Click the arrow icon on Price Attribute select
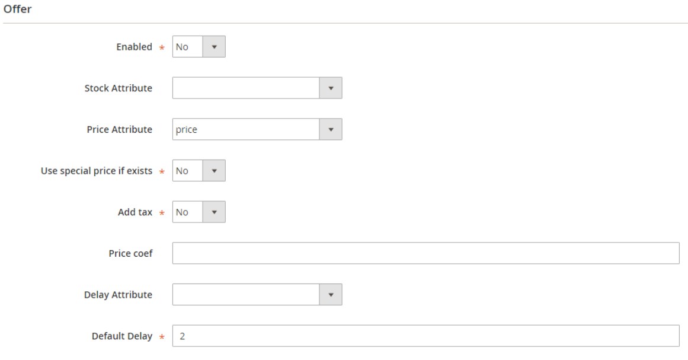Screen dimensions: 688x360 pos(331,130)
